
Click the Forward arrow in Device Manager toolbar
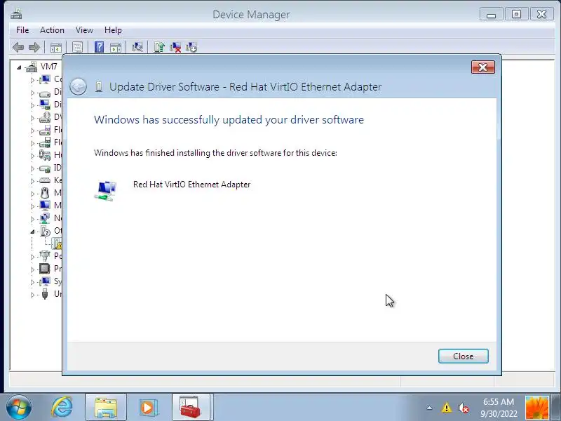click(x=34, y=47)
